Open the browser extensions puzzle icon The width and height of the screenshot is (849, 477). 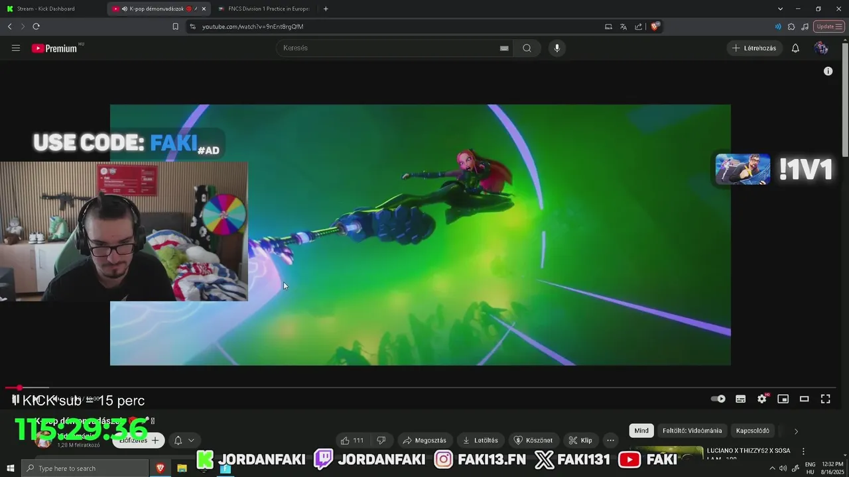(791, 26)
